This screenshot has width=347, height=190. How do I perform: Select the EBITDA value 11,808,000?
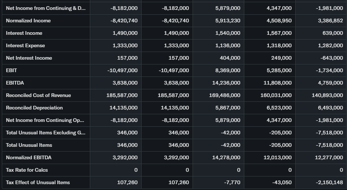(x=278, y=83)
